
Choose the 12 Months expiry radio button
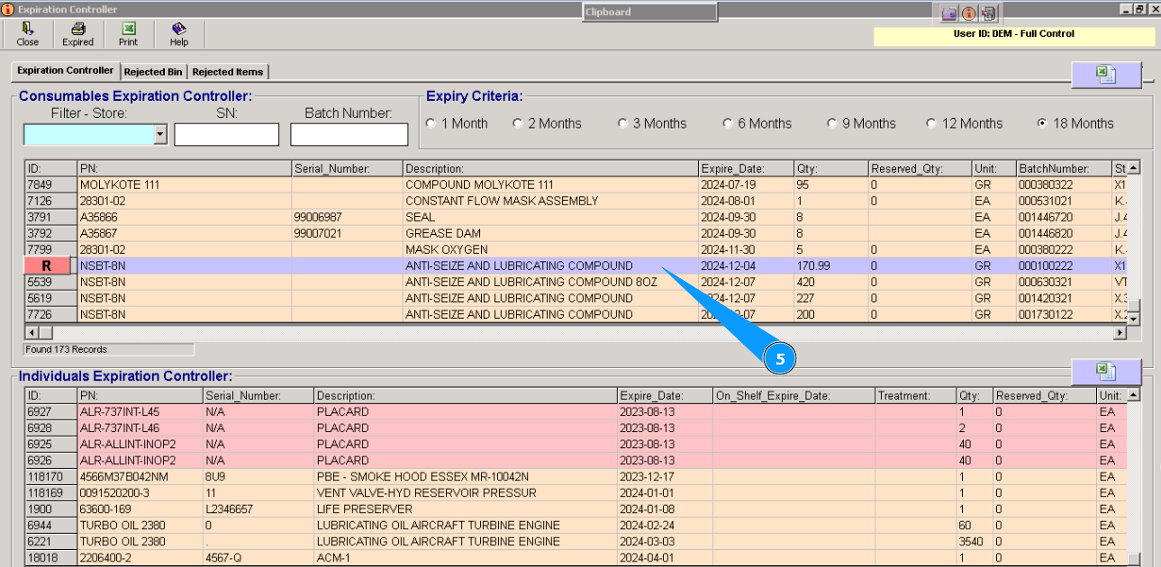(x=931, y=124)
